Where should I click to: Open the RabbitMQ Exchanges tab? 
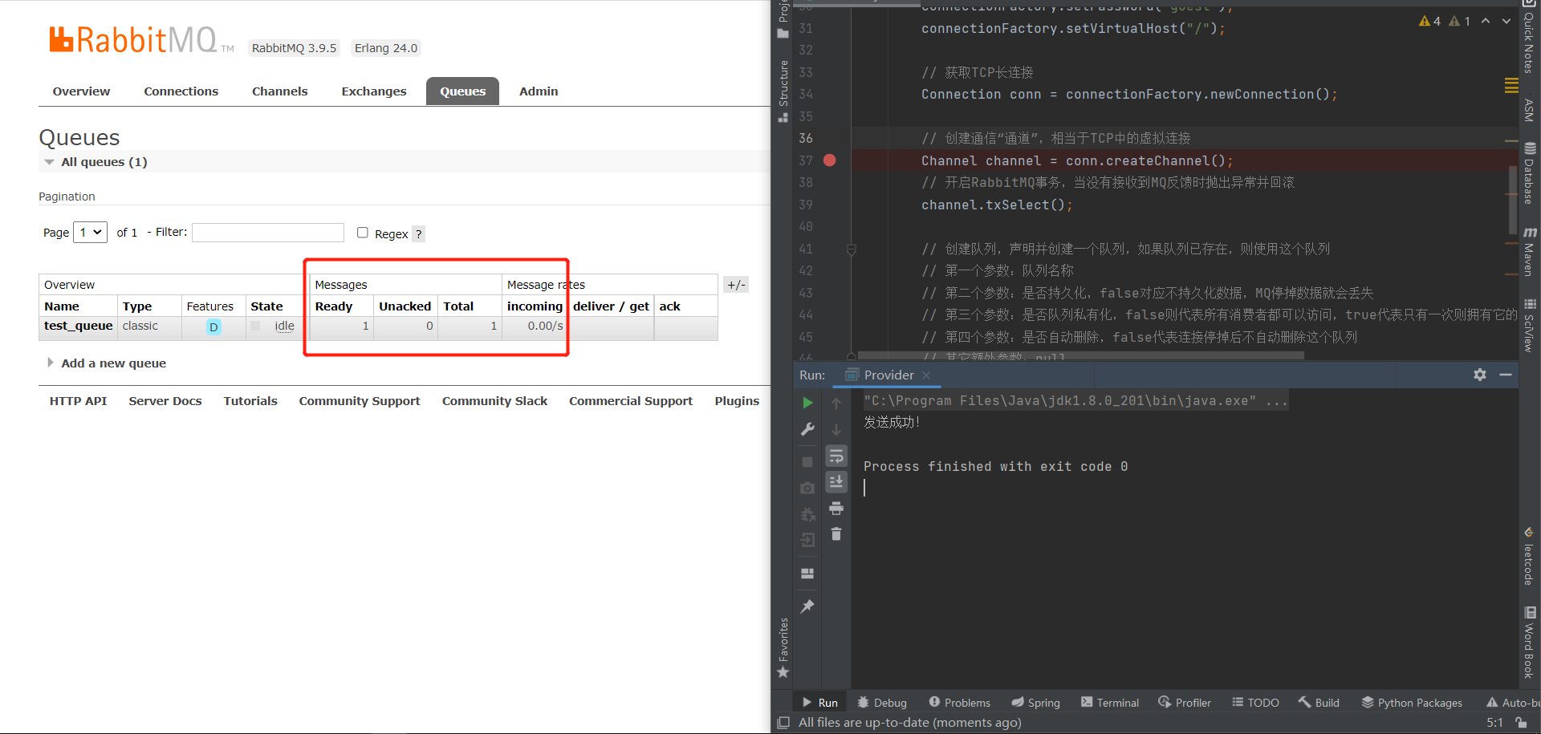click(x=374, y=91)
